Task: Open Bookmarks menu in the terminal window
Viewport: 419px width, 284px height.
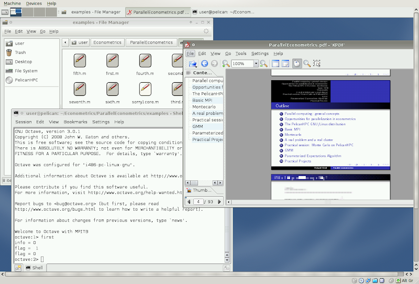Action: tap(75, 122)
